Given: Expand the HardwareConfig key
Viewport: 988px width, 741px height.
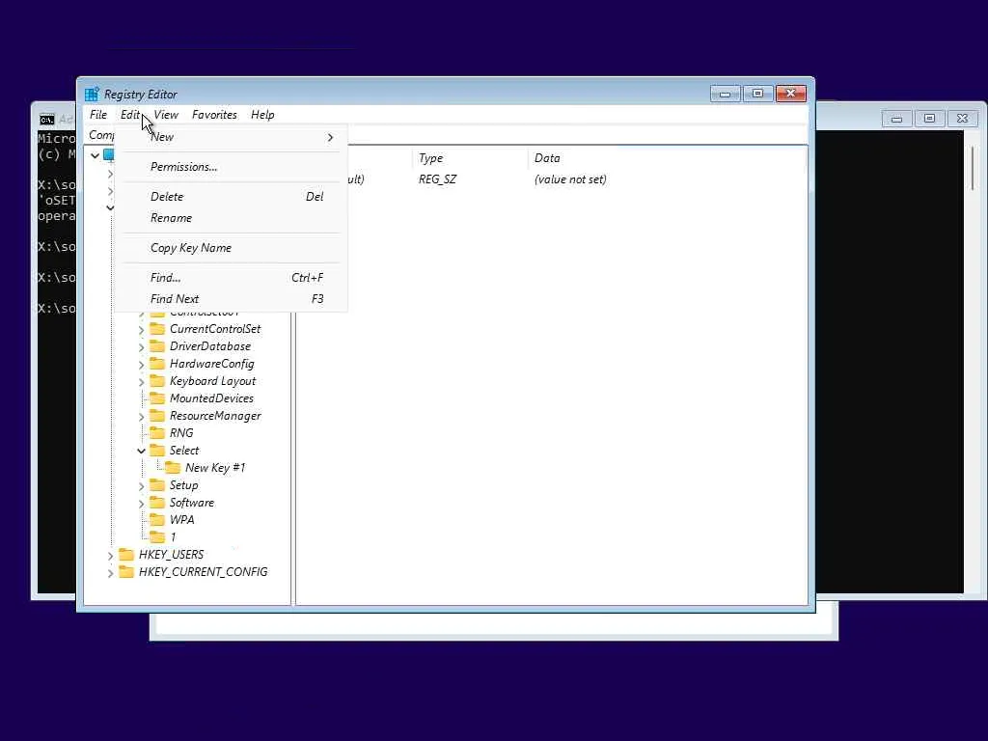Looking at the screenshot, I should (x=141, y=364).
